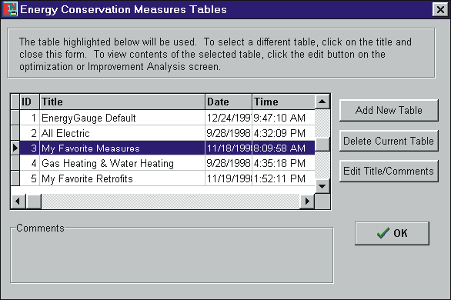Select the All Electric table row
The height and width of the screenshot is (300, 451).
163,133
